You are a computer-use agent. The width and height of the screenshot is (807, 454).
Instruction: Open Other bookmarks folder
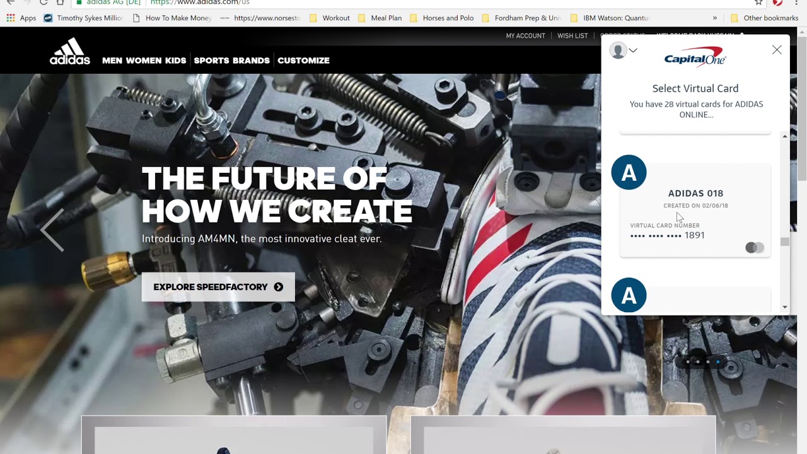[x=764, y=18]
